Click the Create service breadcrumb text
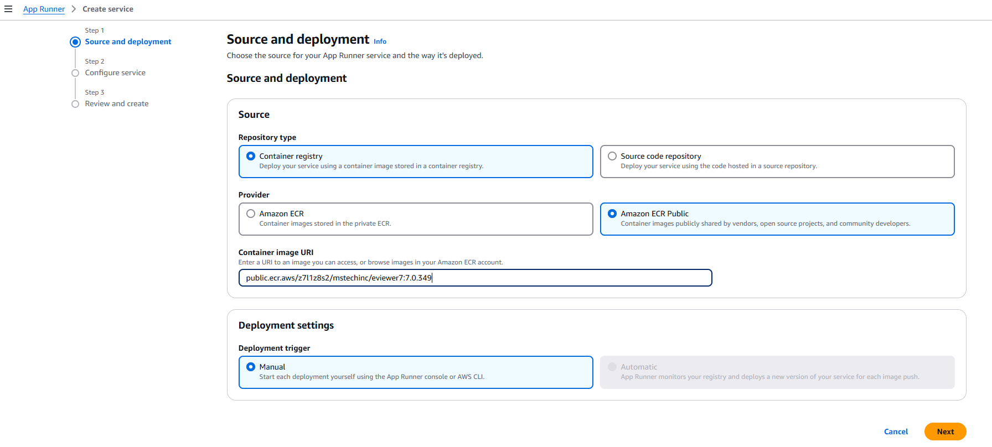 108,9
